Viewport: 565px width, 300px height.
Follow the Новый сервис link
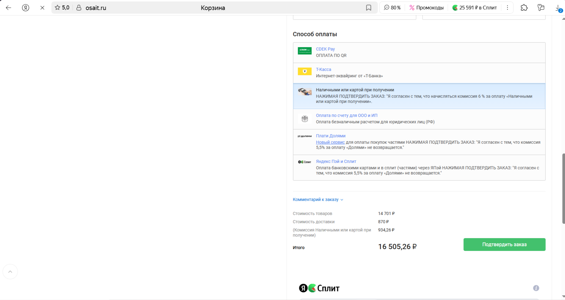click(330, 142)
